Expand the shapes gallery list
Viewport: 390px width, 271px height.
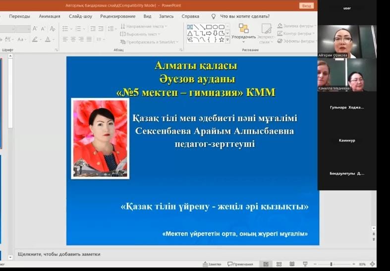tap(227, 40)
